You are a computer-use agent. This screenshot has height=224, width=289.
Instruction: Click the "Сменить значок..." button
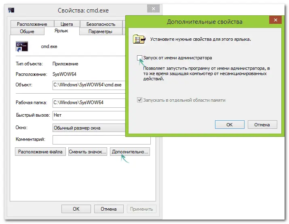[x=88, y=152]
